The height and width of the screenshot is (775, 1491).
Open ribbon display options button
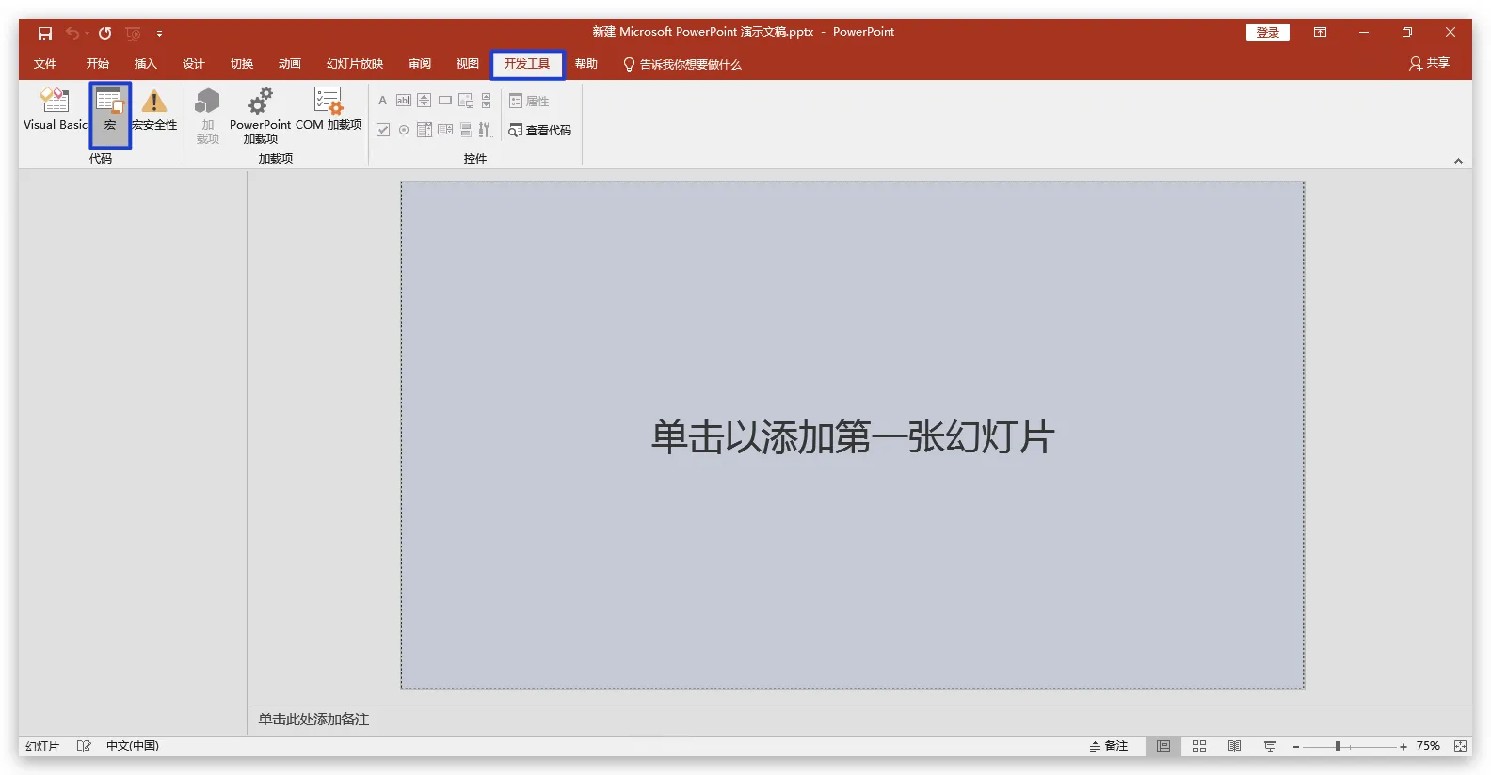[1320, 32]
